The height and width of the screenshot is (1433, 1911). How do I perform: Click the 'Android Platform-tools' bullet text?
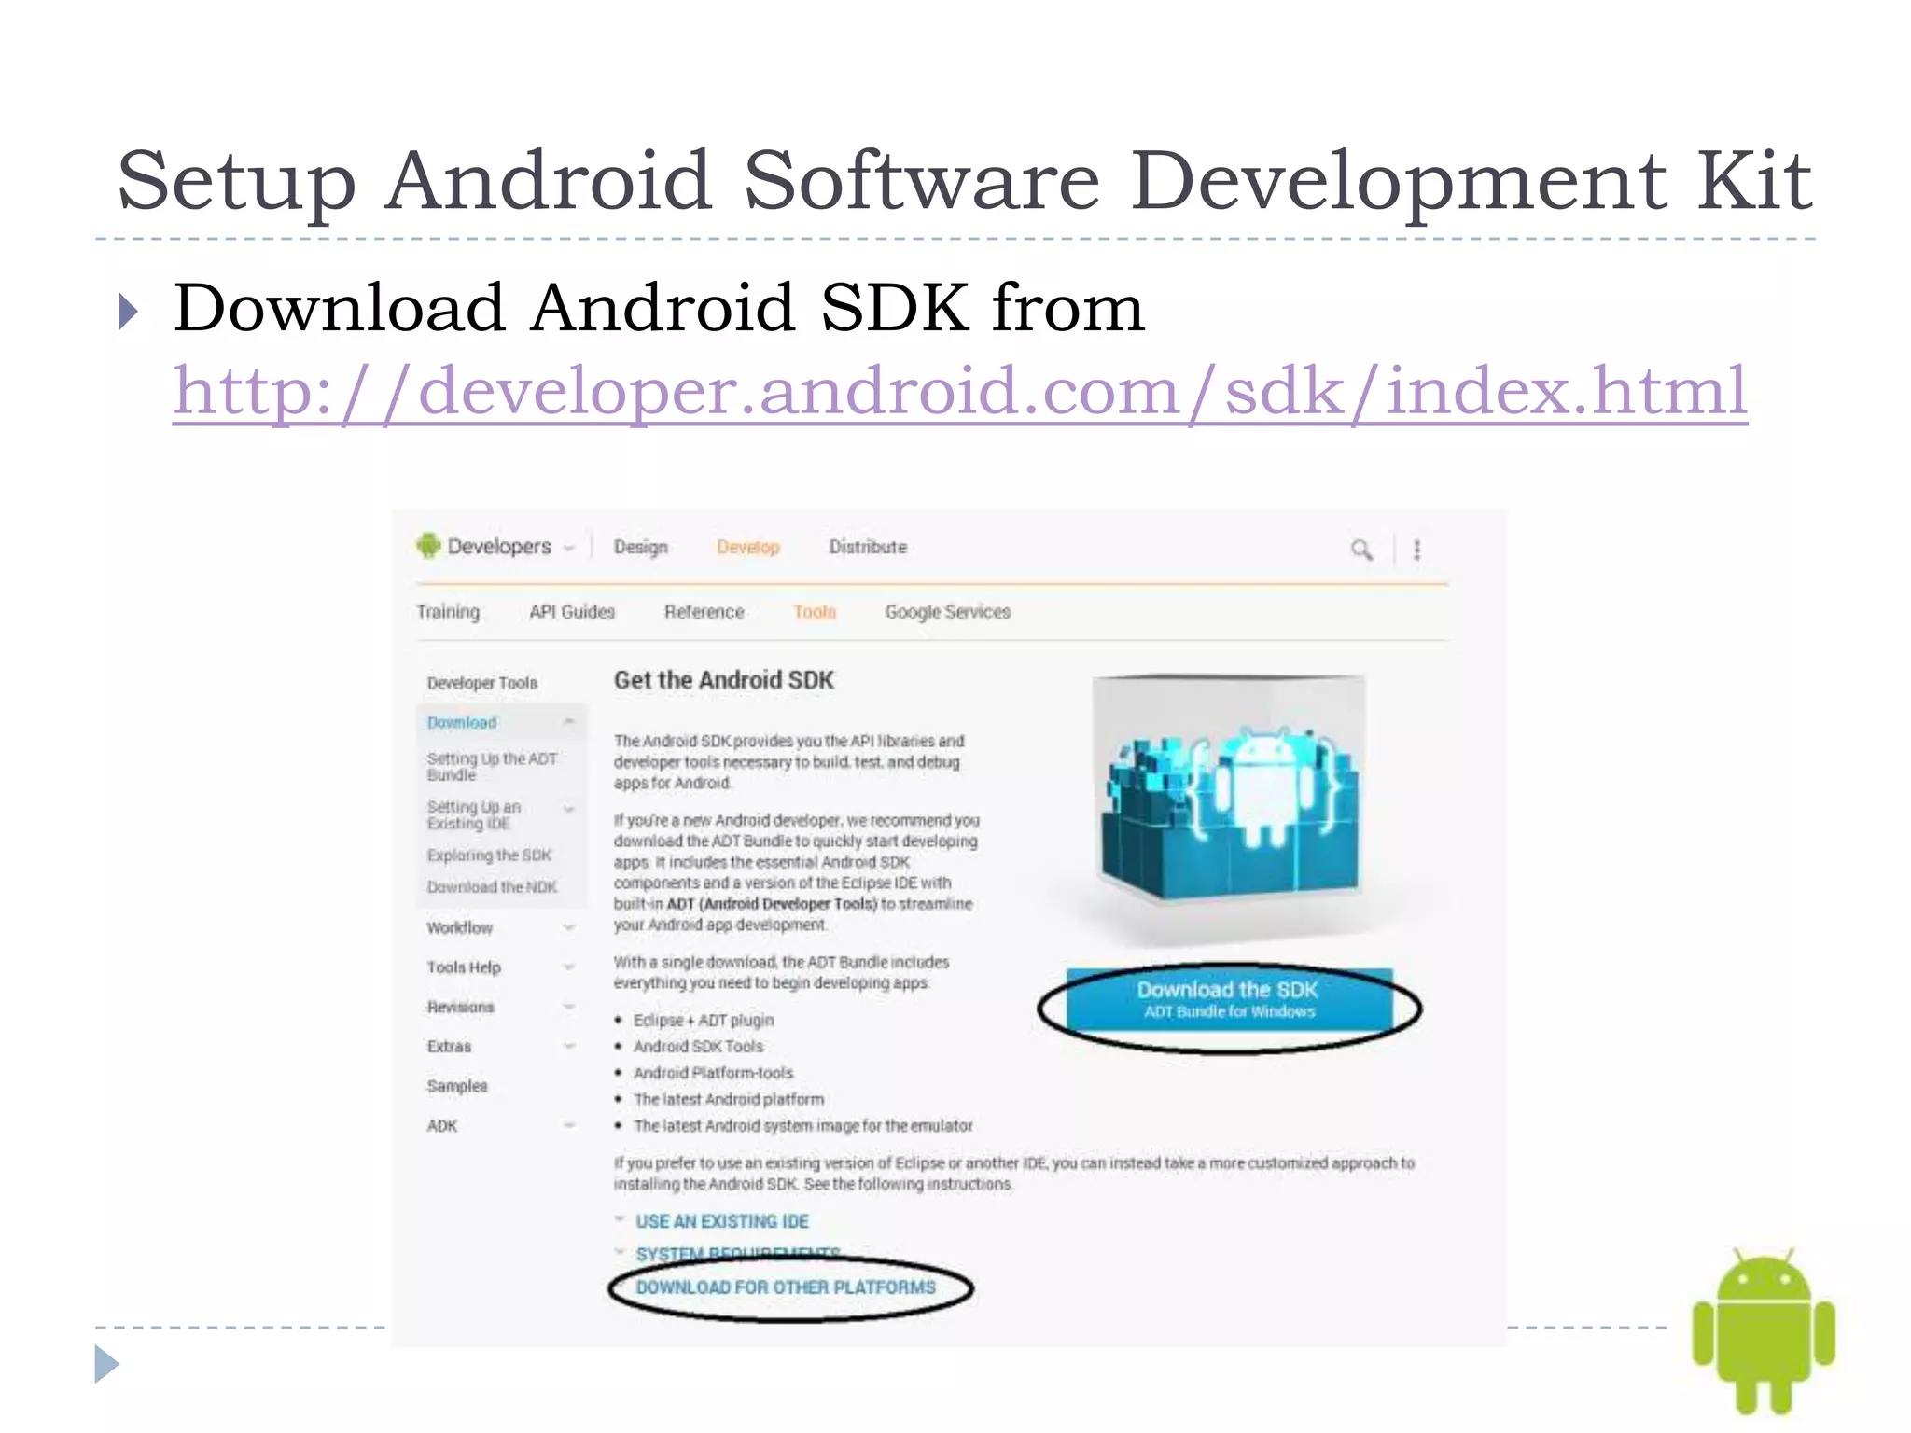(x=713, y=1073)
